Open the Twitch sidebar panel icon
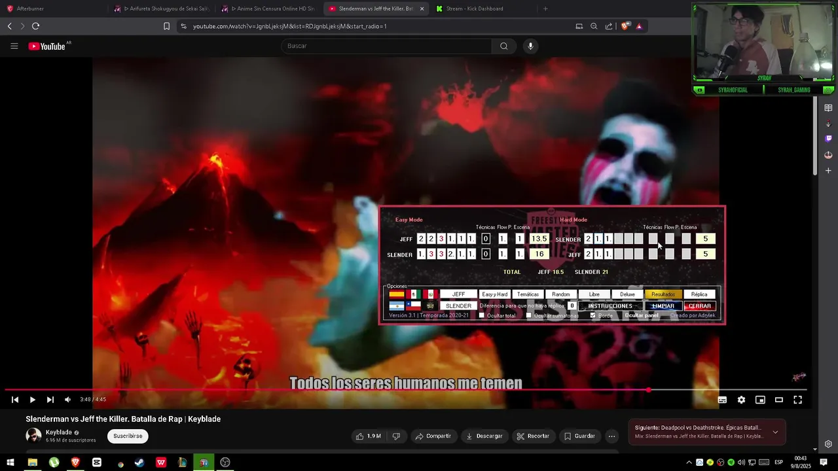 click(x=828, y=139)
